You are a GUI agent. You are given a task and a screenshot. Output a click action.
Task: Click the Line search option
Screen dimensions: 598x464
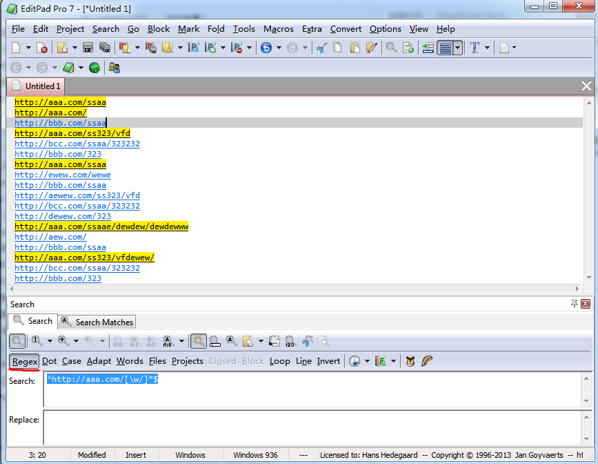pyautogui.click(x=303, y=361)
